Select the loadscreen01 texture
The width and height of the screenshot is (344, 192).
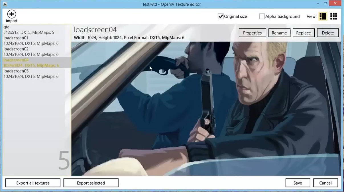36,41
